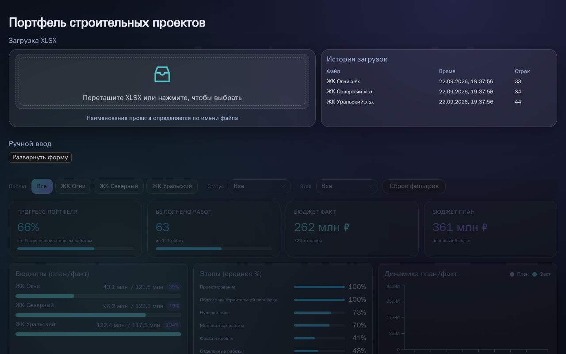Click the 79% badge for ЖК Северный
566x354 pixels.
click(x=174, y=306)
